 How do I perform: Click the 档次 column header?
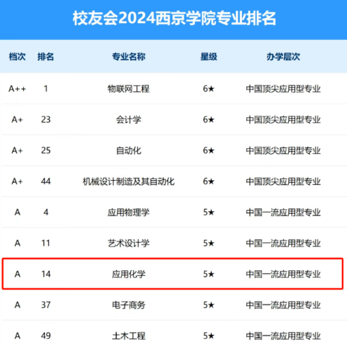(x=17, y=56)
